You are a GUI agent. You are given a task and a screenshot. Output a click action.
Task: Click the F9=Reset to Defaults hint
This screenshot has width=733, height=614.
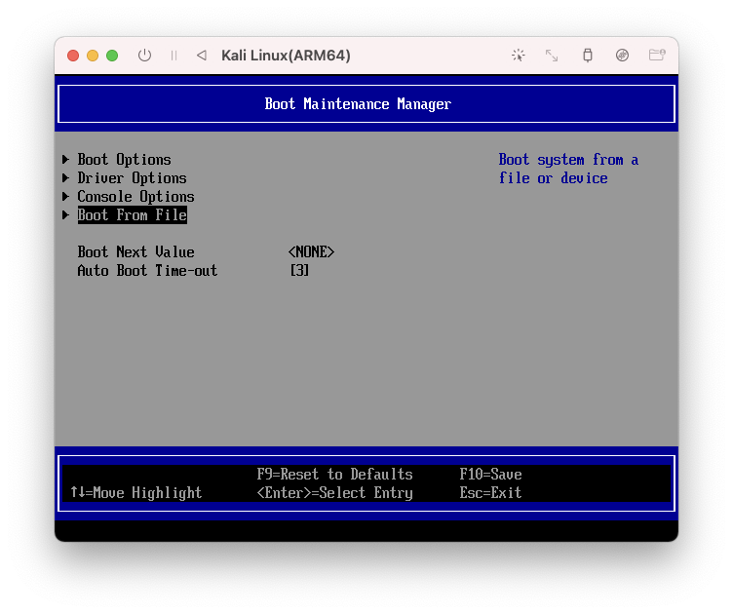pyautogui.click(x=334, y=475)
